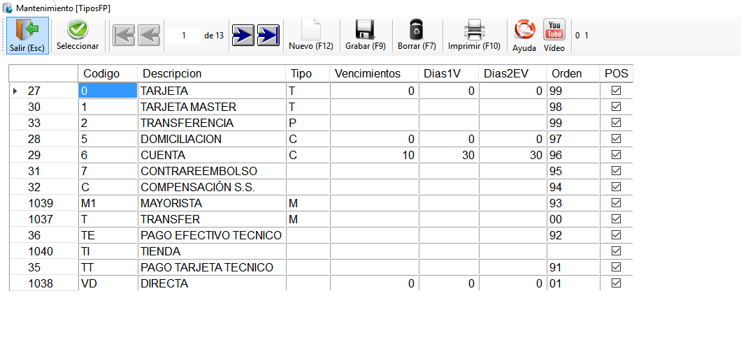Image resolution: width=741 pixels, height=351 pixels.
Task: Click the Codigo column header
Action: tap(108, 73)
